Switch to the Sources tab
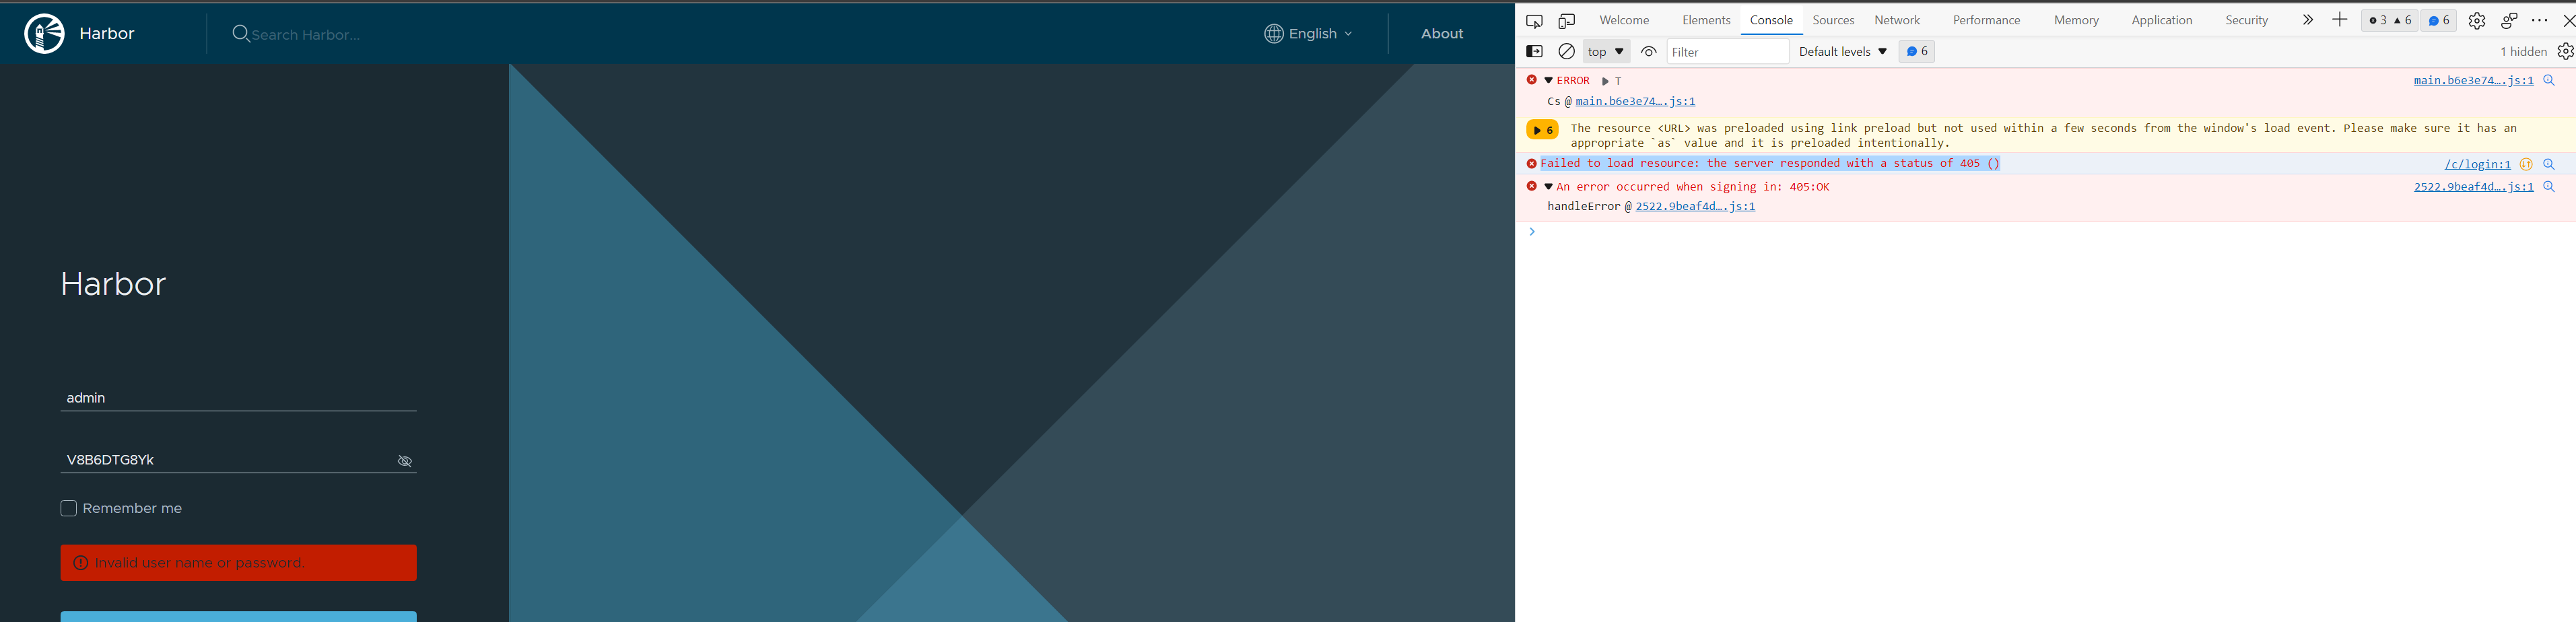This screenshot has width=2576, height=622. tap(1833, 20)
